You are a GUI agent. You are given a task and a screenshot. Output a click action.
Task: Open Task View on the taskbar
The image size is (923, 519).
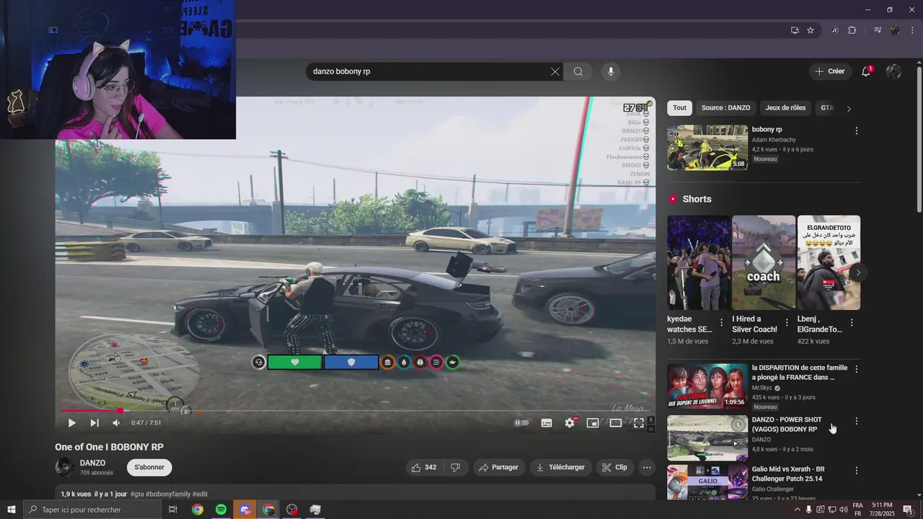pos(173,510)
